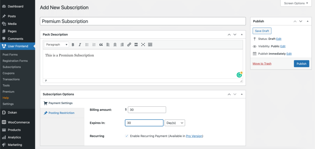315x149 pixels.
Task: Open the Premium submenu item
Action: click(x=8, y=92)
